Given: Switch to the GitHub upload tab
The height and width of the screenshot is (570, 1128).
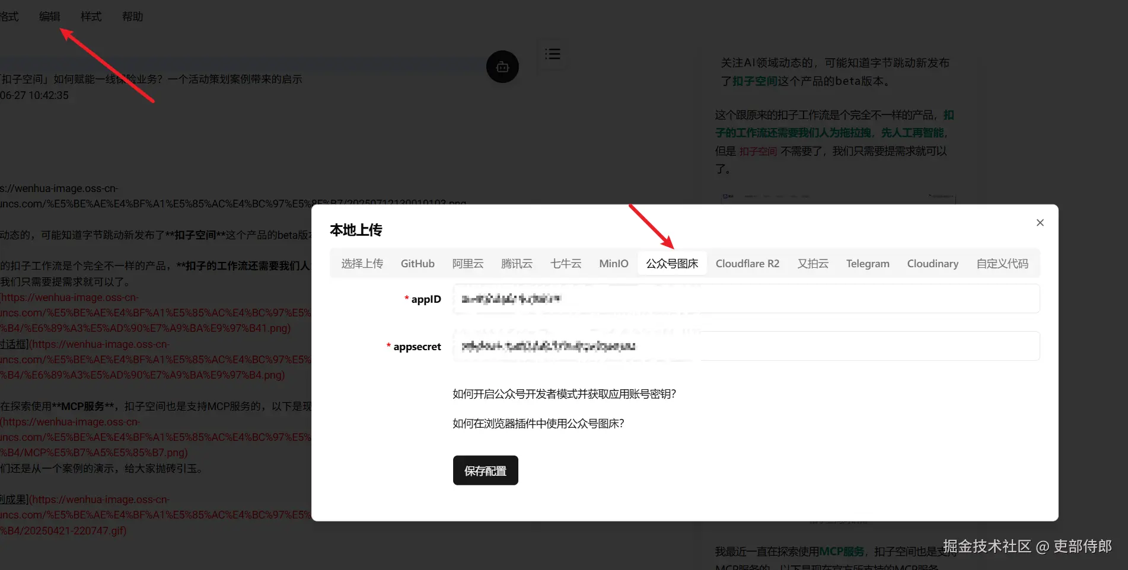Looking at the screenshot, I should (418, 263).
